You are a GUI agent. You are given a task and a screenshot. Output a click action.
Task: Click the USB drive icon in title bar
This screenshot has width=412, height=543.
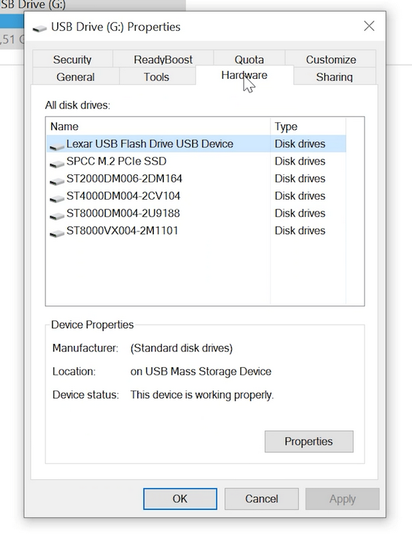point(41,27)
